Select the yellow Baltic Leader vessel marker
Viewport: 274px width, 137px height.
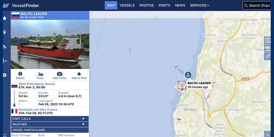click(182, 85)
